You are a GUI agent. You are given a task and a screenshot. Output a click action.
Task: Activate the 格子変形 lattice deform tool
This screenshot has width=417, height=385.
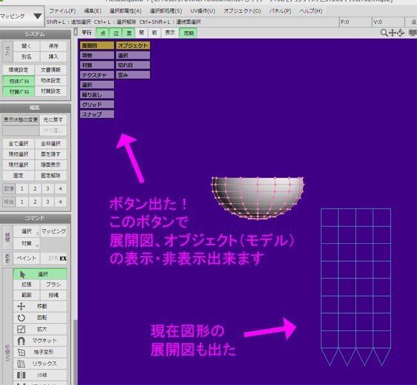point(40,352)
